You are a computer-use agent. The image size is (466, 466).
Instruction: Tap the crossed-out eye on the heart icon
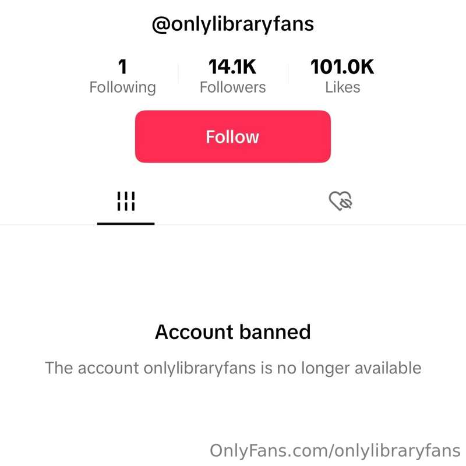point(346,203)
